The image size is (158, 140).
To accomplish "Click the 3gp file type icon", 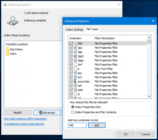I will pos(75,52).
